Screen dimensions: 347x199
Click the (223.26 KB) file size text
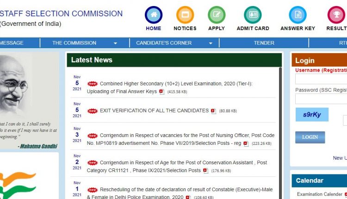pyautogui.click(x=261, y=143)
